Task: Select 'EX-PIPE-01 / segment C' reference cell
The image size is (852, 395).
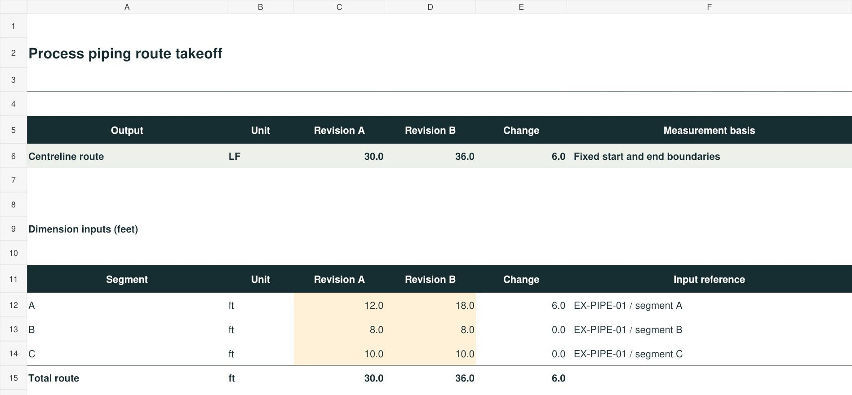Action: (709, 354)
